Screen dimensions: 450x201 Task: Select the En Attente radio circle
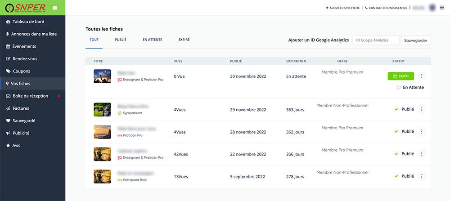tap(399, 88)
